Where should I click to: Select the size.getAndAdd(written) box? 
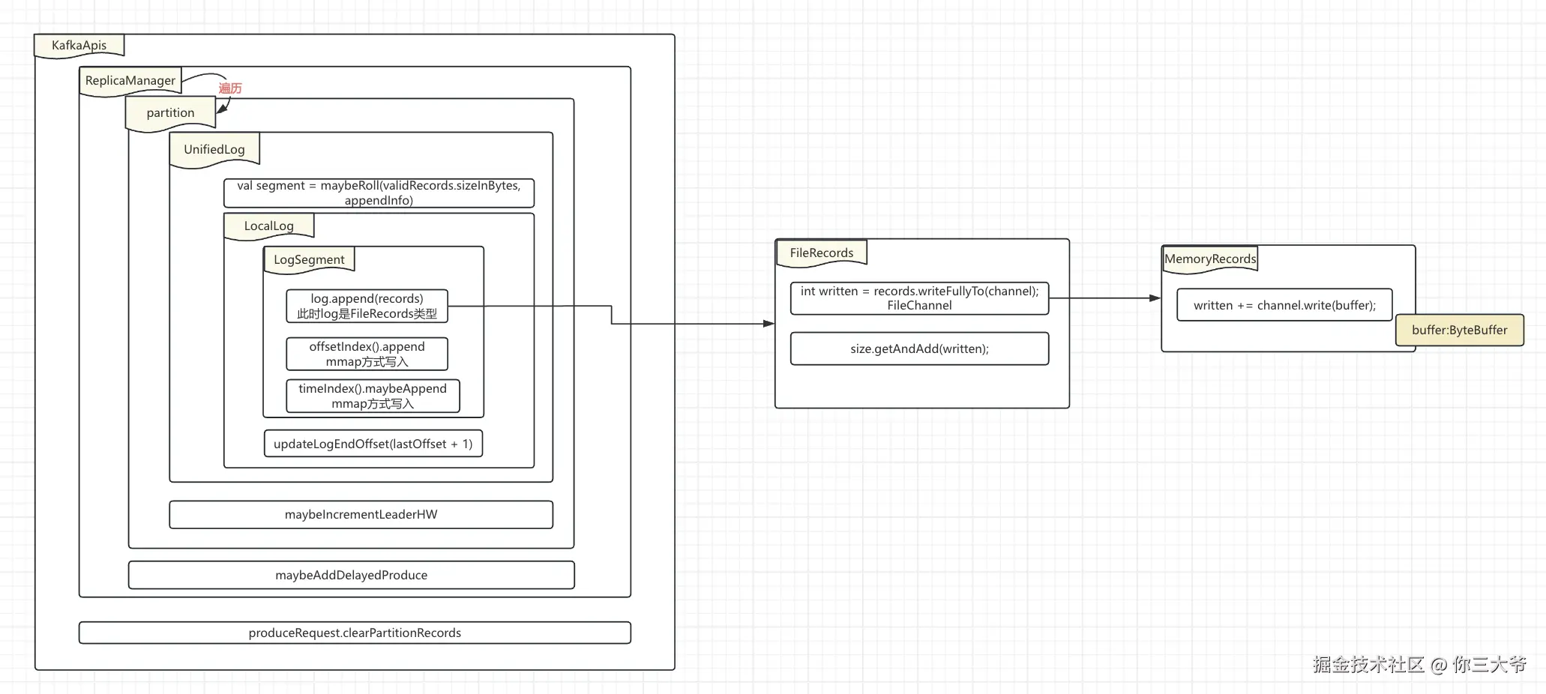tap(919, 348)
